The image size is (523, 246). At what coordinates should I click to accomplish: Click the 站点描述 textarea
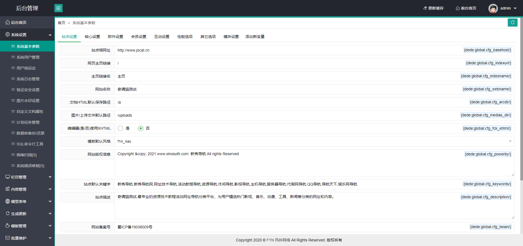click(x=315, y=206)
